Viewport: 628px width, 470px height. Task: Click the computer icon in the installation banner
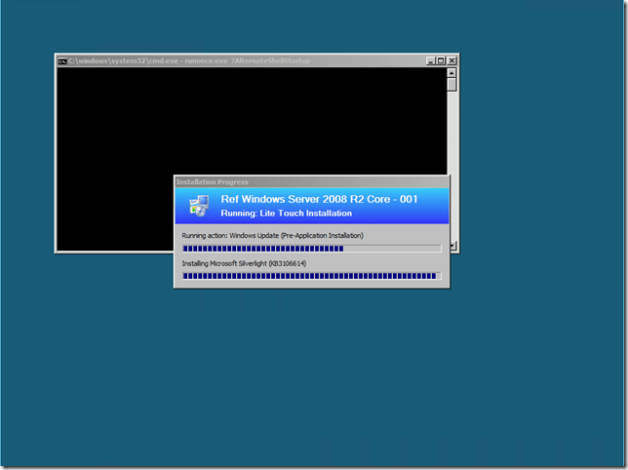click(198, 206)
